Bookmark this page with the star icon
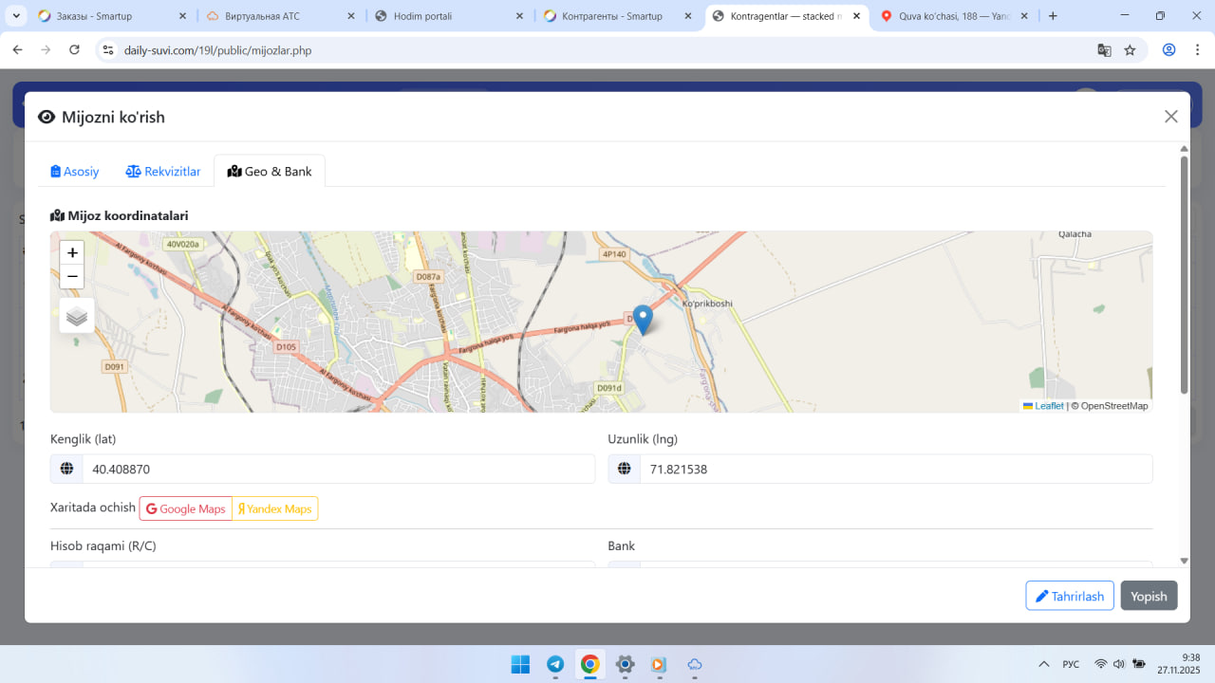 1130,50
